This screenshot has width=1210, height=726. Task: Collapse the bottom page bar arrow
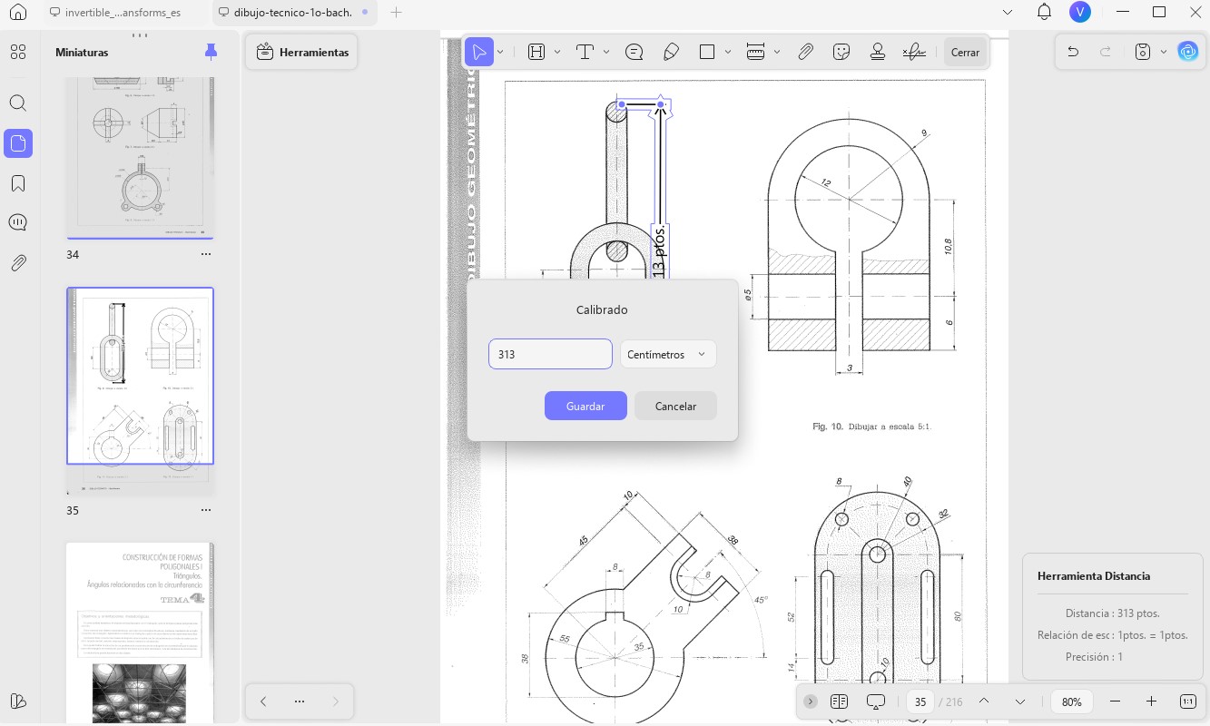pos(811,701)
